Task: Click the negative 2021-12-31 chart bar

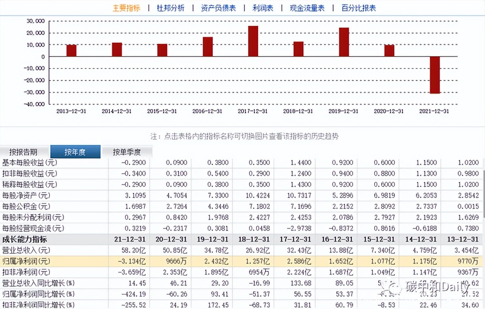Action: 435,75
